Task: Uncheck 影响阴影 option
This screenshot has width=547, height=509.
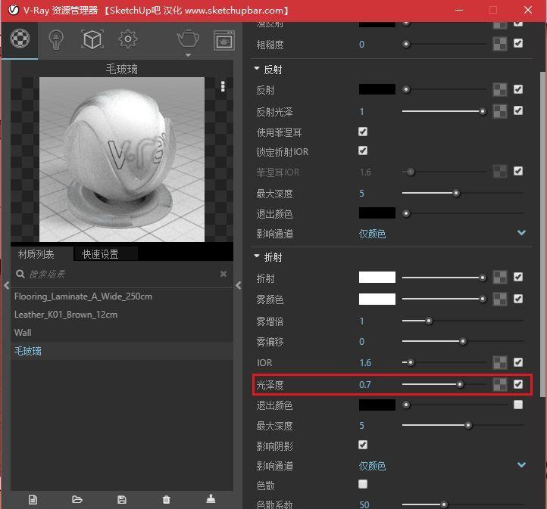Action: 363,445
